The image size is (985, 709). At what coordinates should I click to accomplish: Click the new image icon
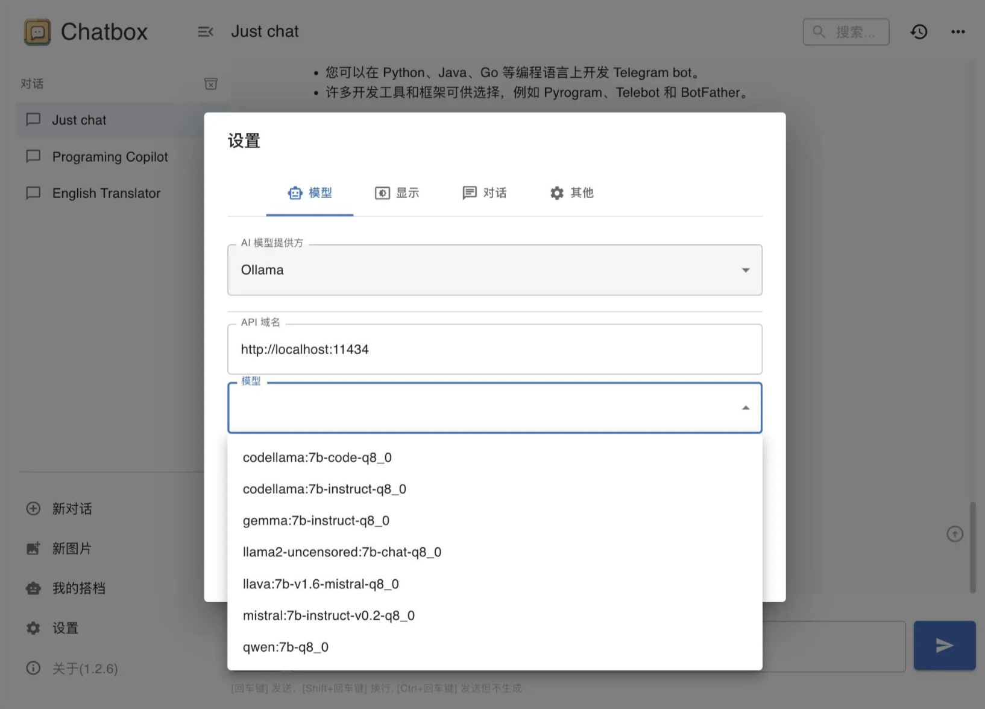(33, 548)
